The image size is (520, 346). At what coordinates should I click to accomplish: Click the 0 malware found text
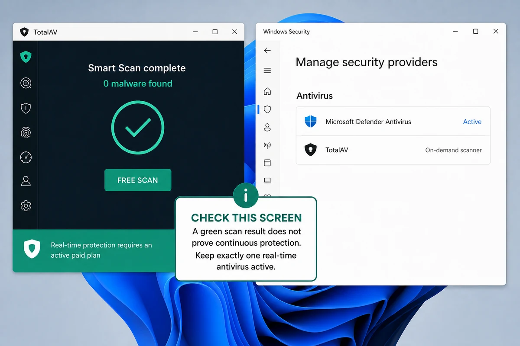(138, 83)
